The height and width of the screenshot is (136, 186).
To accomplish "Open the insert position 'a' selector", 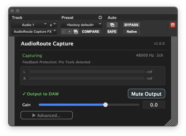I will (53, 25).
